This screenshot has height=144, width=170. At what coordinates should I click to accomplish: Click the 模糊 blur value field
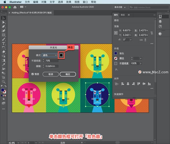(52, 66)
